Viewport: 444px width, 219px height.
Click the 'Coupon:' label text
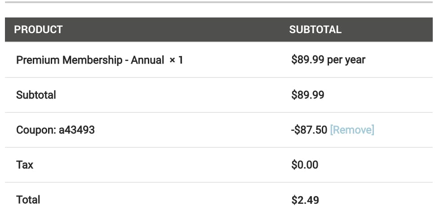point(36,130)
